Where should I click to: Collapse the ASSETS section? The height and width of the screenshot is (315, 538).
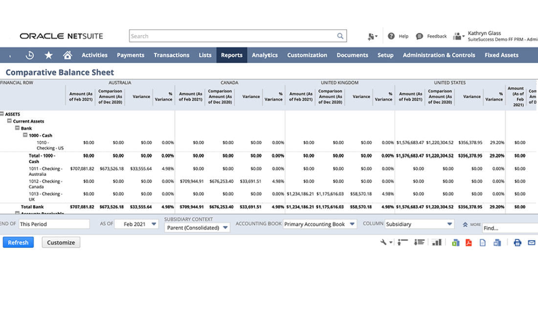tap(2, 113)
